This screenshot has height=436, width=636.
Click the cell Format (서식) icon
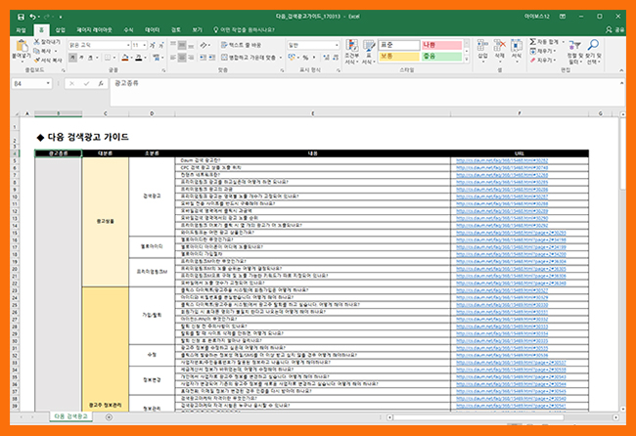tap(516, 45)
